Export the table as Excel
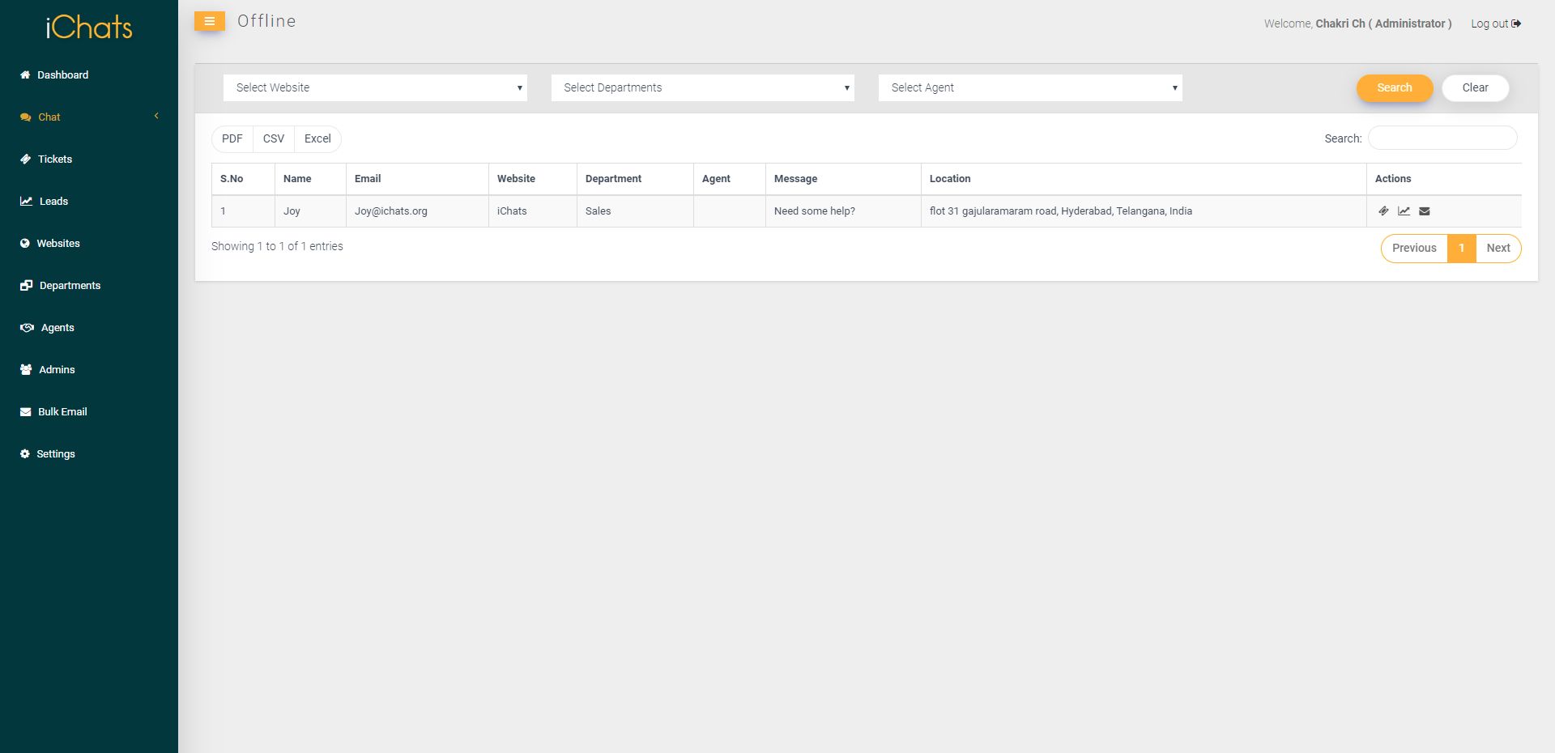The width and height of the screenshot is (1555, 753). (317, 138)
